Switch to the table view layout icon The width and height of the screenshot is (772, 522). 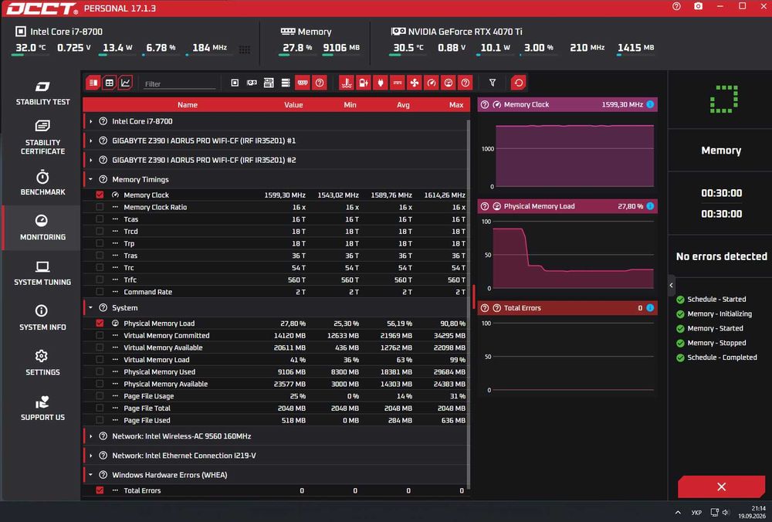point(110,83)
